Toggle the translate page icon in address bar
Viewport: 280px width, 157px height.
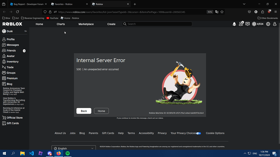coord(216,12)
